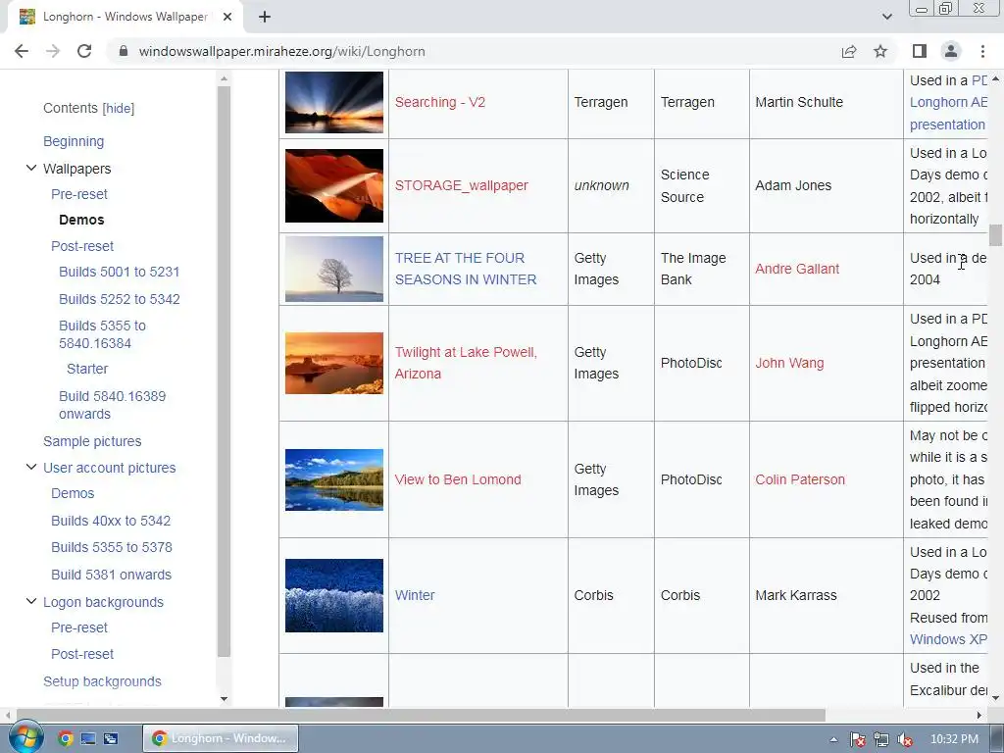
Task: Select the Longhorn - Windows Wallpaper tab
Action: [125, 17]
